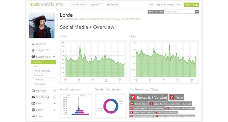The image size is (228, 122).
Task: Open the Comments submenu item
Action: click(38, 80)
